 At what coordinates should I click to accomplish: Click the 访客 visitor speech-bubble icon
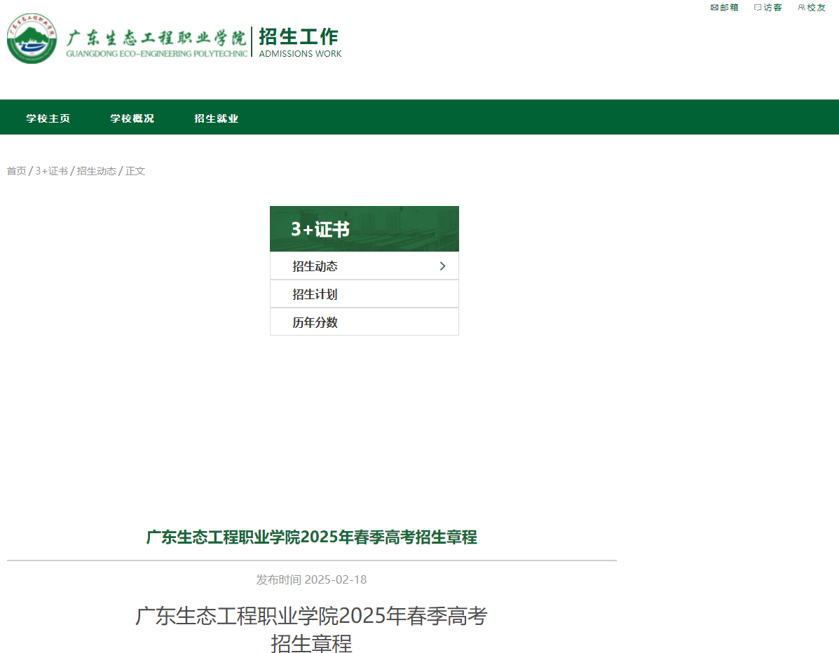[x=757, y=7]
